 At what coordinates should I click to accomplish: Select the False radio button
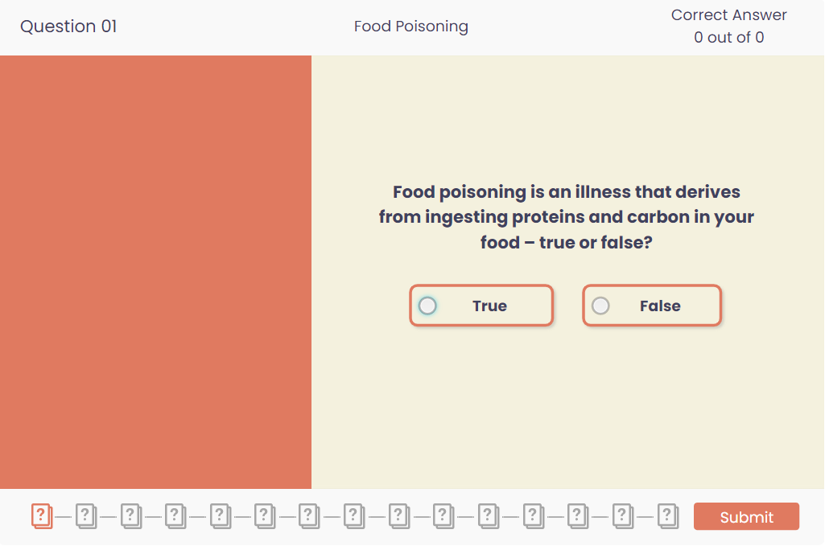(600, 306)
